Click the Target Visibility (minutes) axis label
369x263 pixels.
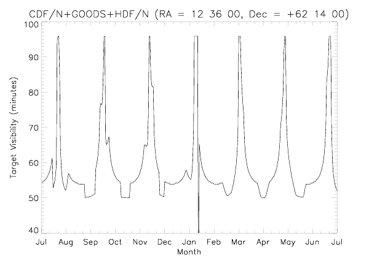point(13,128)
